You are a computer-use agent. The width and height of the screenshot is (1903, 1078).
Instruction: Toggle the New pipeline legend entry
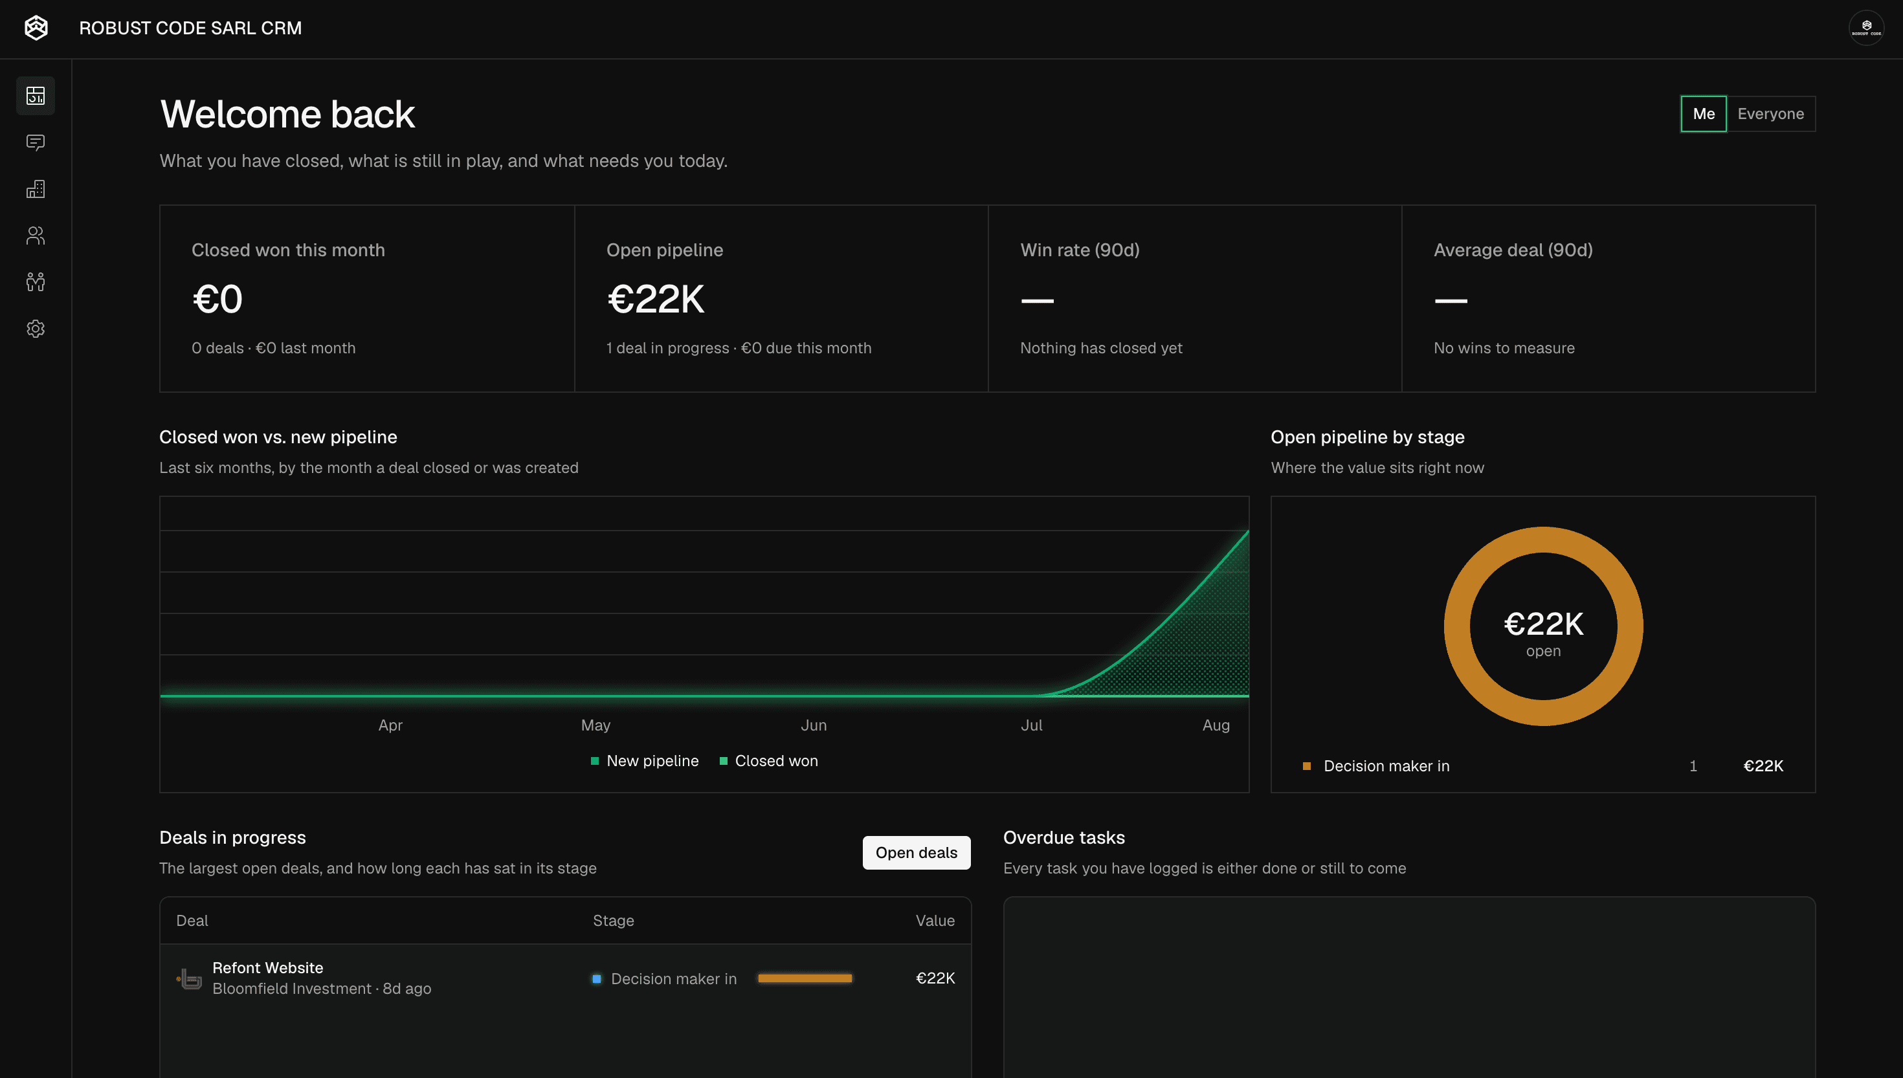click(x=644, y=761)
